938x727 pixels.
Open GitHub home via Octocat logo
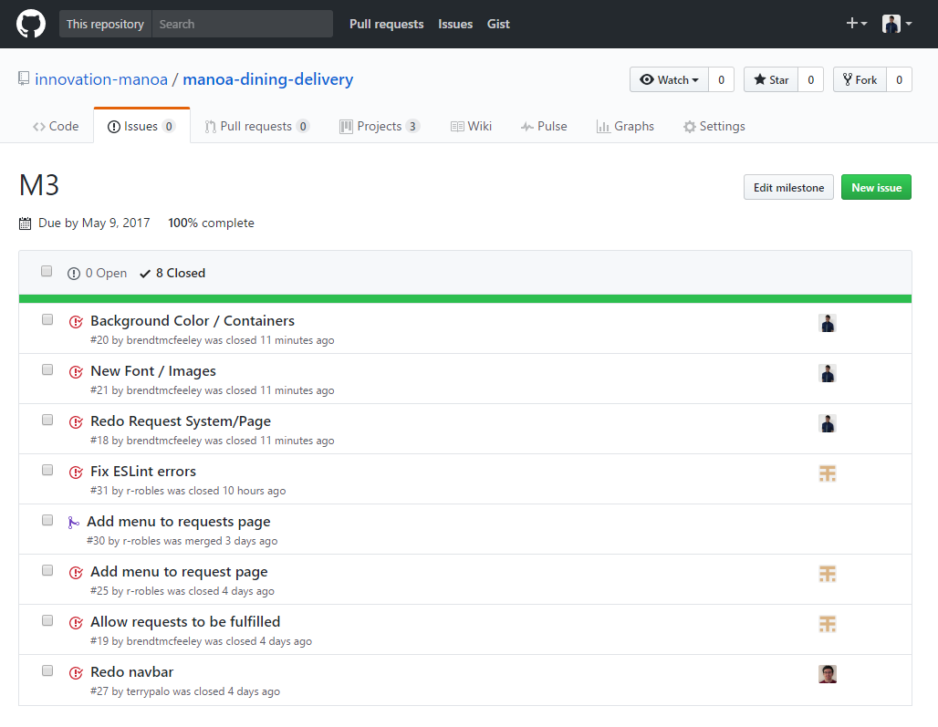pos(30,24)
